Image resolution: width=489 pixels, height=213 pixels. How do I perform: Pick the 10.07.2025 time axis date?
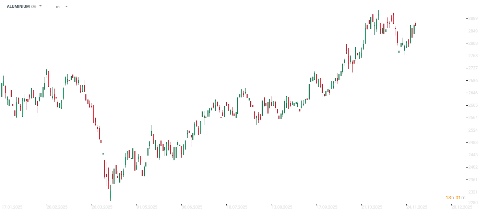click(x=237, y=207)
